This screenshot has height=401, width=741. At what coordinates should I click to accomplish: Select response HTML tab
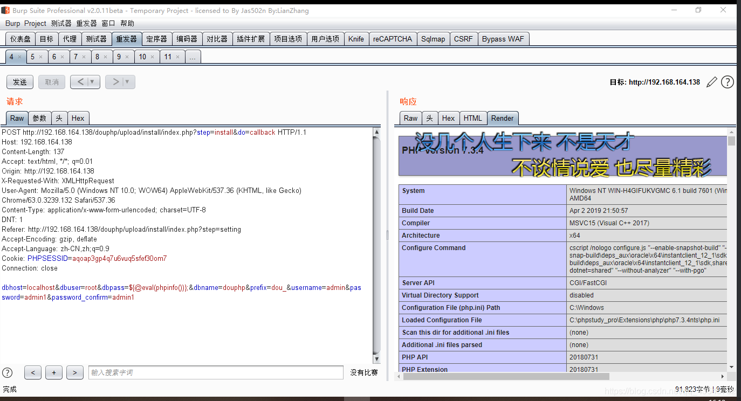[473, 118]
